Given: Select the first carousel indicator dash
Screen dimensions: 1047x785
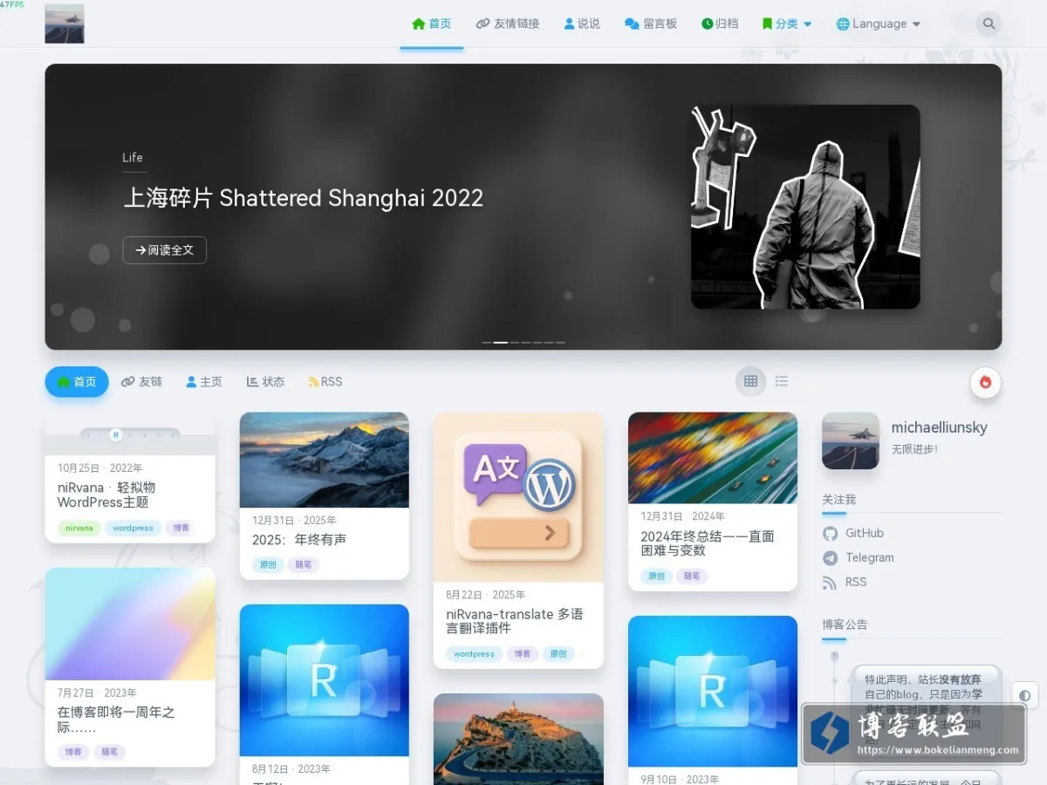Looking at the screenshot, I should pos(487,343).
